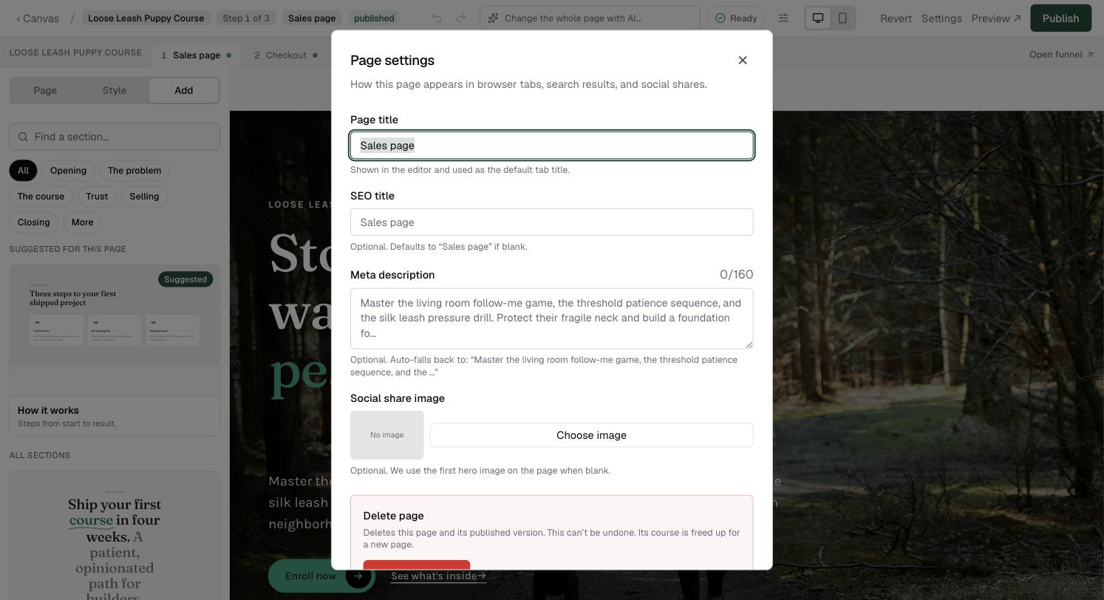Select The problem filter chip
1104x600 pixels.
[x=134, y=171]
